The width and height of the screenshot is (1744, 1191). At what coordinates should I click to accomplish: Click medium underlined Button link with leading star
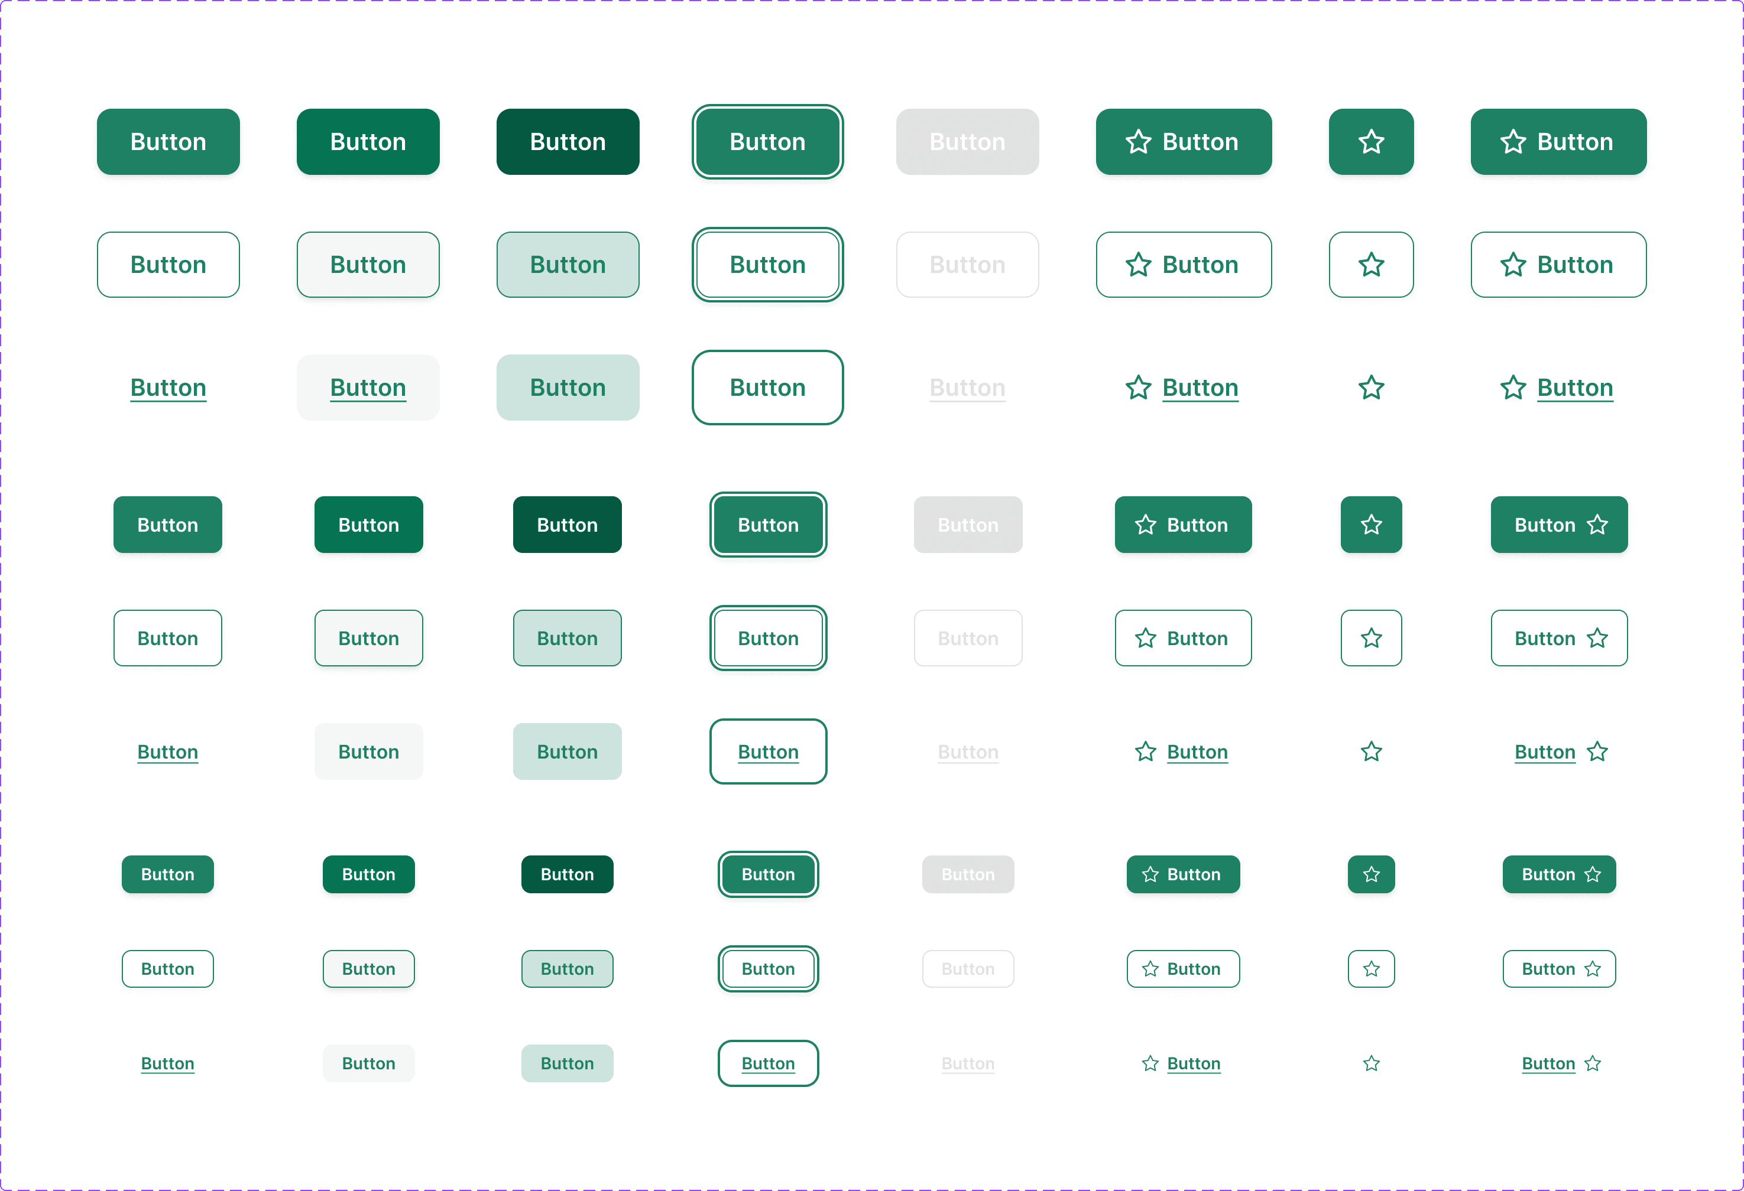[x=1183, y=751]
